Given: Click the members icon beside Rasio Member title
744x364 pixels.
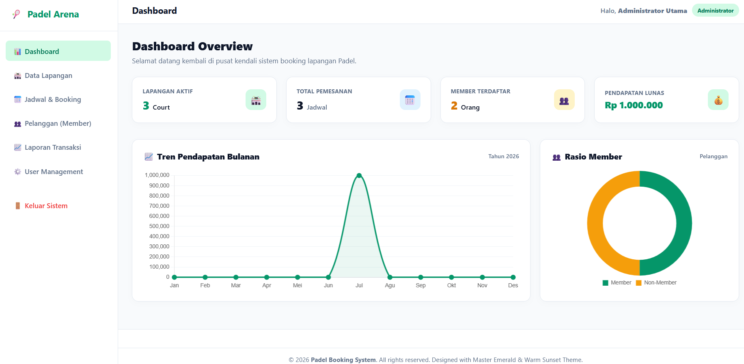Looking at the screenshot, I should (556, 157).
